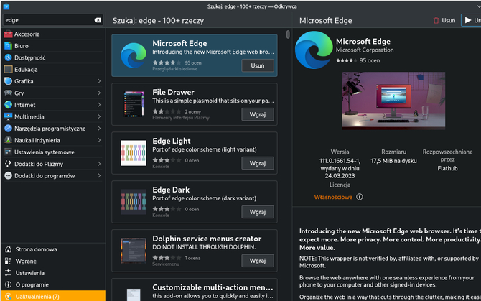Open the Biuro category

(x=52, y=46)
